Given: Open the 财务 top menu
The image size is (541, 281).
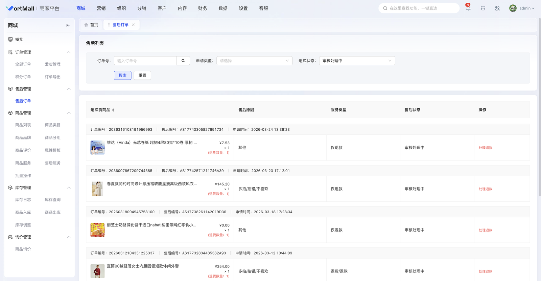Looking at the screenshot, I should pos(203,8).
